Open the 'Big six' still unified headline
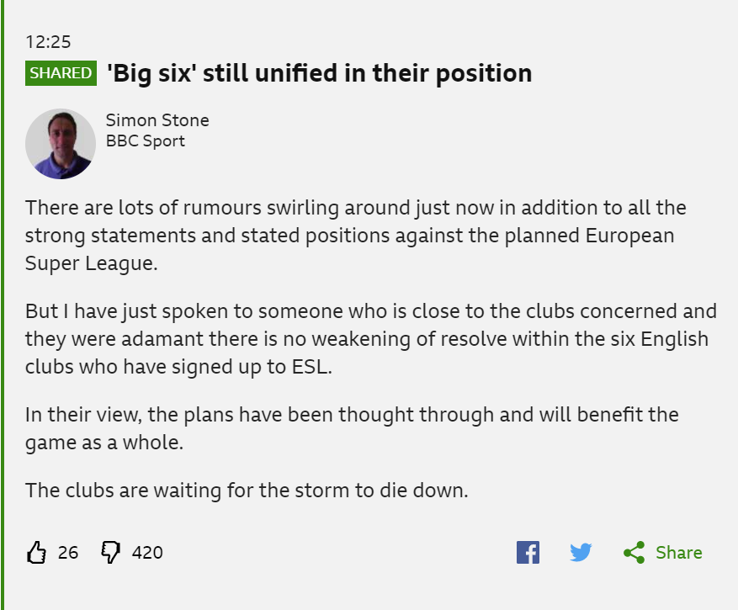The image size is (738, 610). (x=320, y=73)
